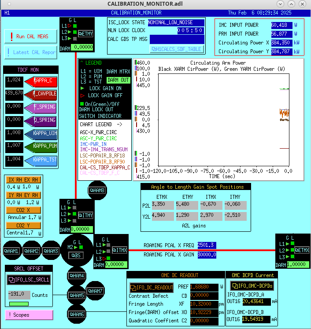Toggle ITMX L1 lock switch indicator
Screen dimensions: 311x329
click(x=108, y=245)
